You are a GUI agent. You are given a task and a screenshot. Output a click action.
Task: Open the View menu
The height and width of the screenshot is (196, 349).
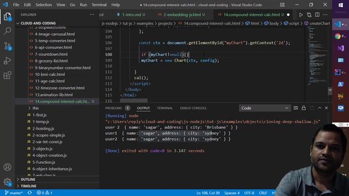pyautogui.click(x=61, y=5)
